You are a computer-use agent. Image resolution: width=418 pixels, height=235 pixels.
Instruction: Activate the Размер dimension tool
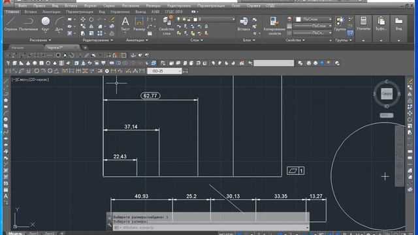coord(139,24)
